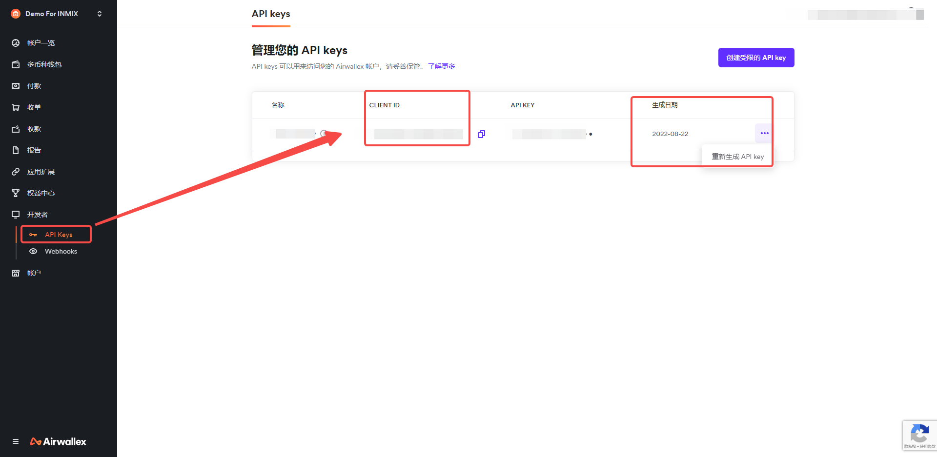
Task: Click the Airwallex logo in the sidebar footer
Action: pos(58,441)
